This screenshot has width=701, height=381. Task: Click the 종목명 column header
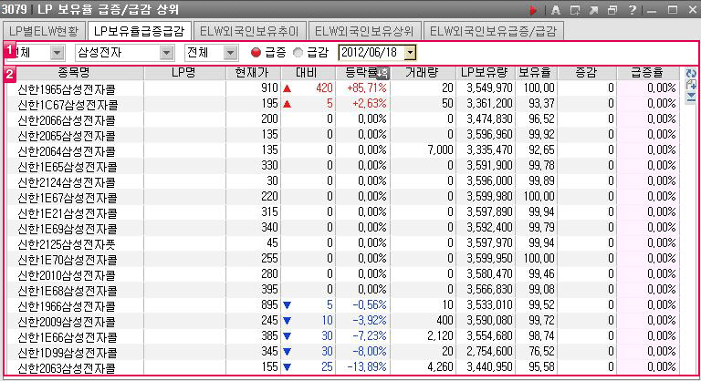74,73
